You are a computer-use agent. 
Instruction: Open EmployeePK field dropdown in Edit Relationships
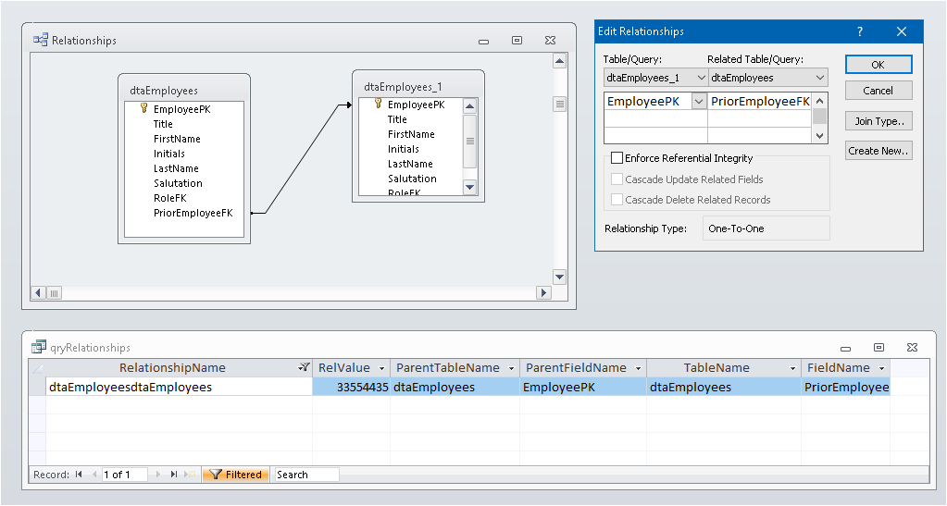tap(699, 102)
